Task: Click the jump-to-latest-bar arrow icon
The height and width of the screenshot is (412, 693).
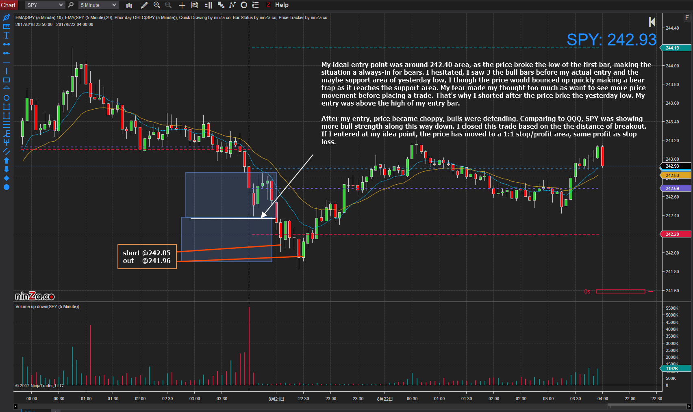Action: point(652,22)
